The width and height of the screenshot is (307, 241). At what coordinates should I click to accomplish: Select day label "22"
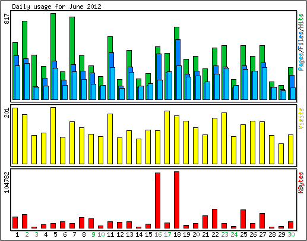[215, 234]
